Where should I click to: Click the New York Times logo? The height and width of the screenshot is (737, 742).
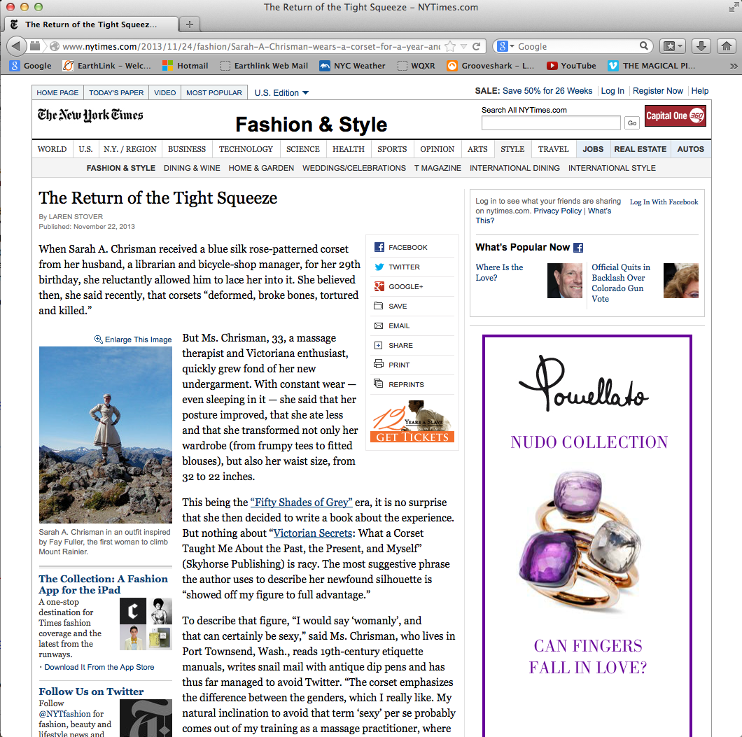pos(90,115)
